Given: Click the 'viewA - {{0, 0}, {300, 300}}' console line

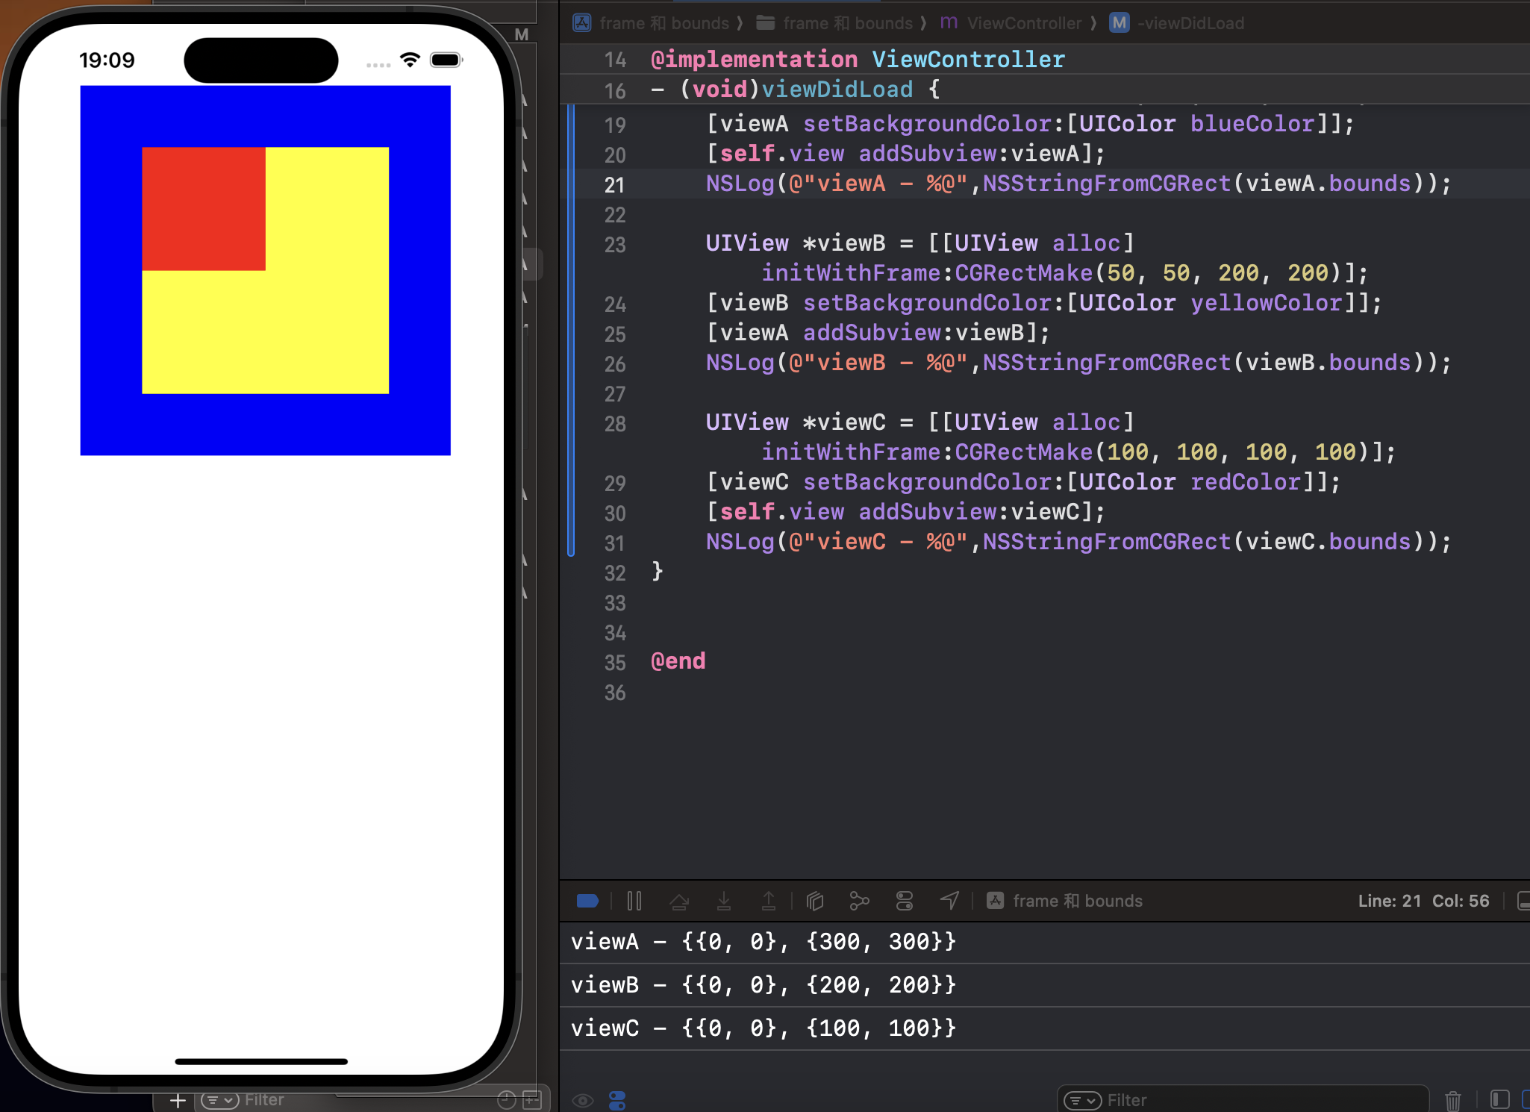Looking at the screenshot, I should [763, 942].
